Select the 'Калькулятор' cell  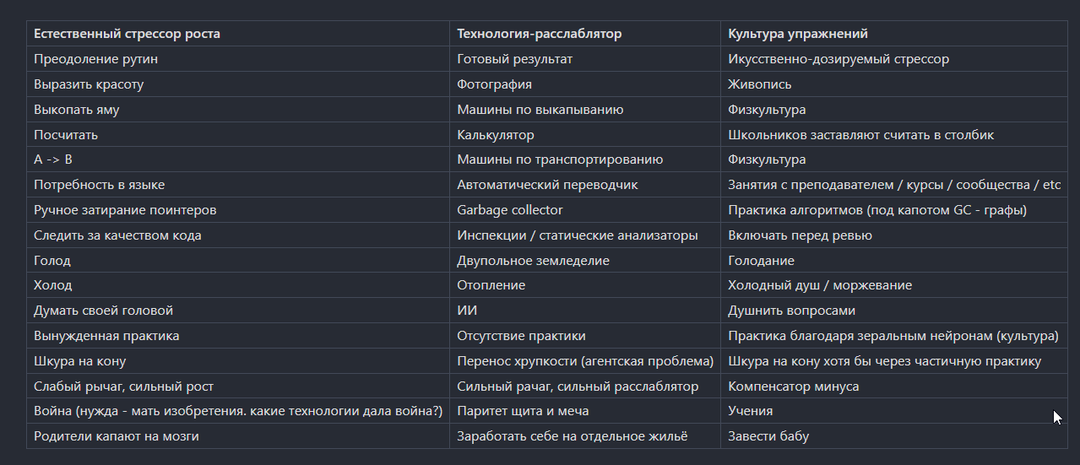pos(496,135)
